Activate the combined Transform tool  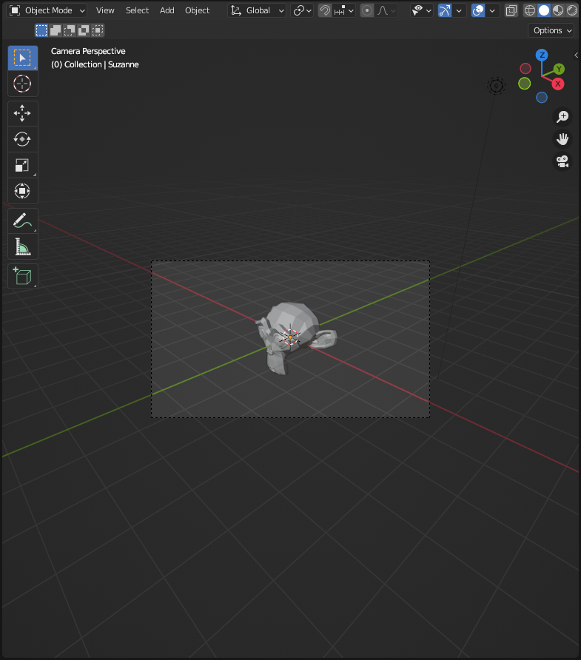tap(23, 191)
